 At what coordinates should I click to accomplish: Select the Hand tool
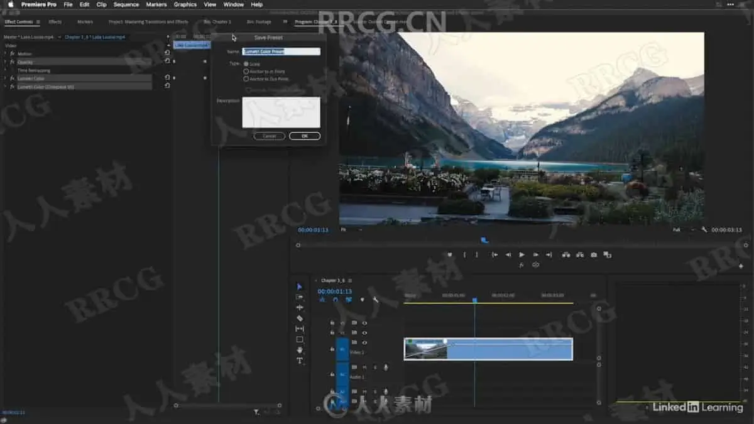(300, 350)
